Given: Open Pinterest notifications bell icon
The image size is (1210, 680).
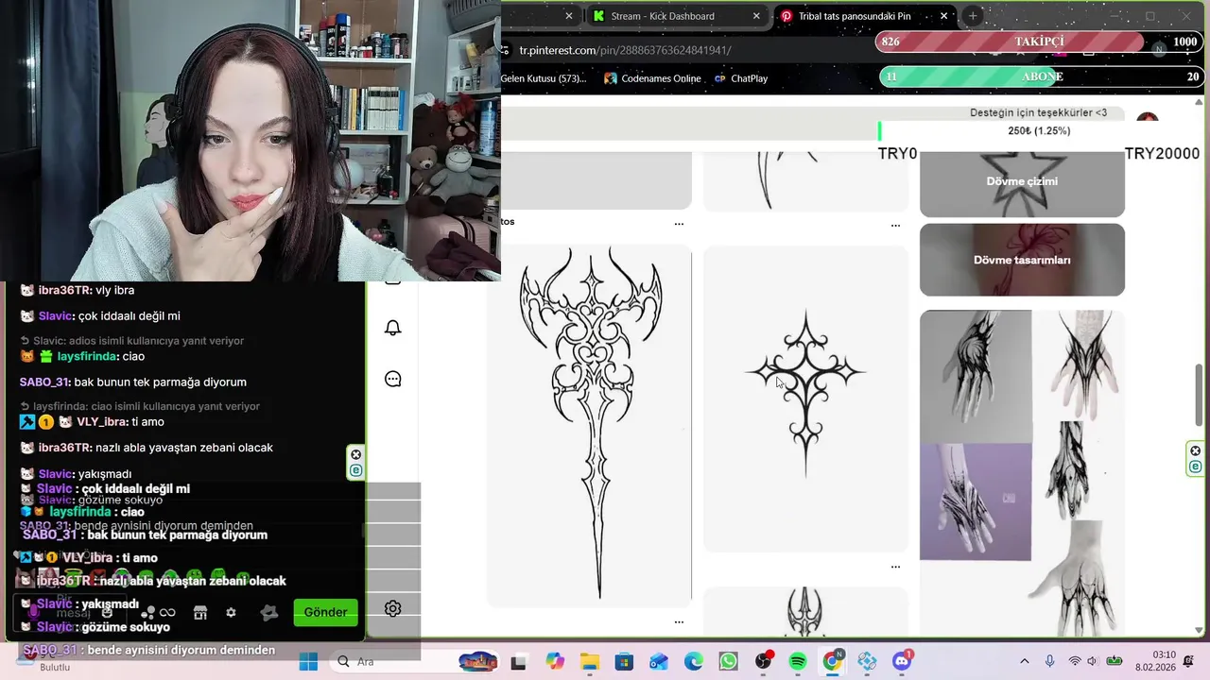Looking at the screenshot, I should coord(393,328).
